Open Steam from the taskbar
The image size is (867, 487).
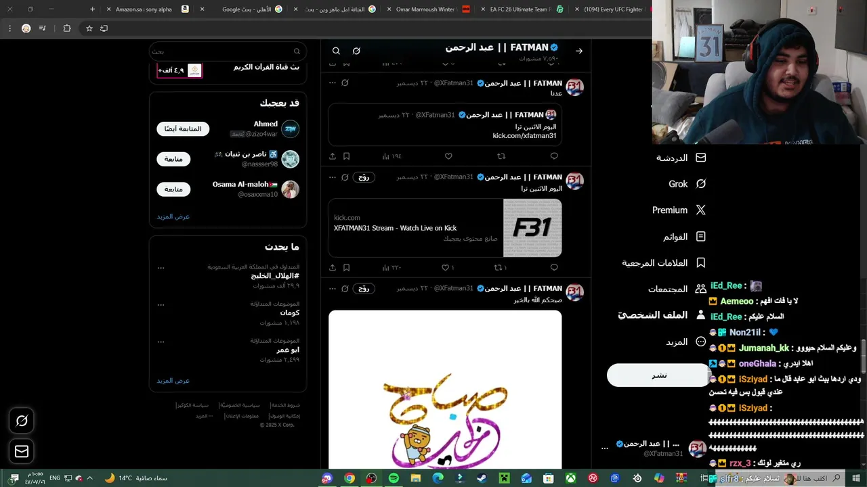[482, 478]
